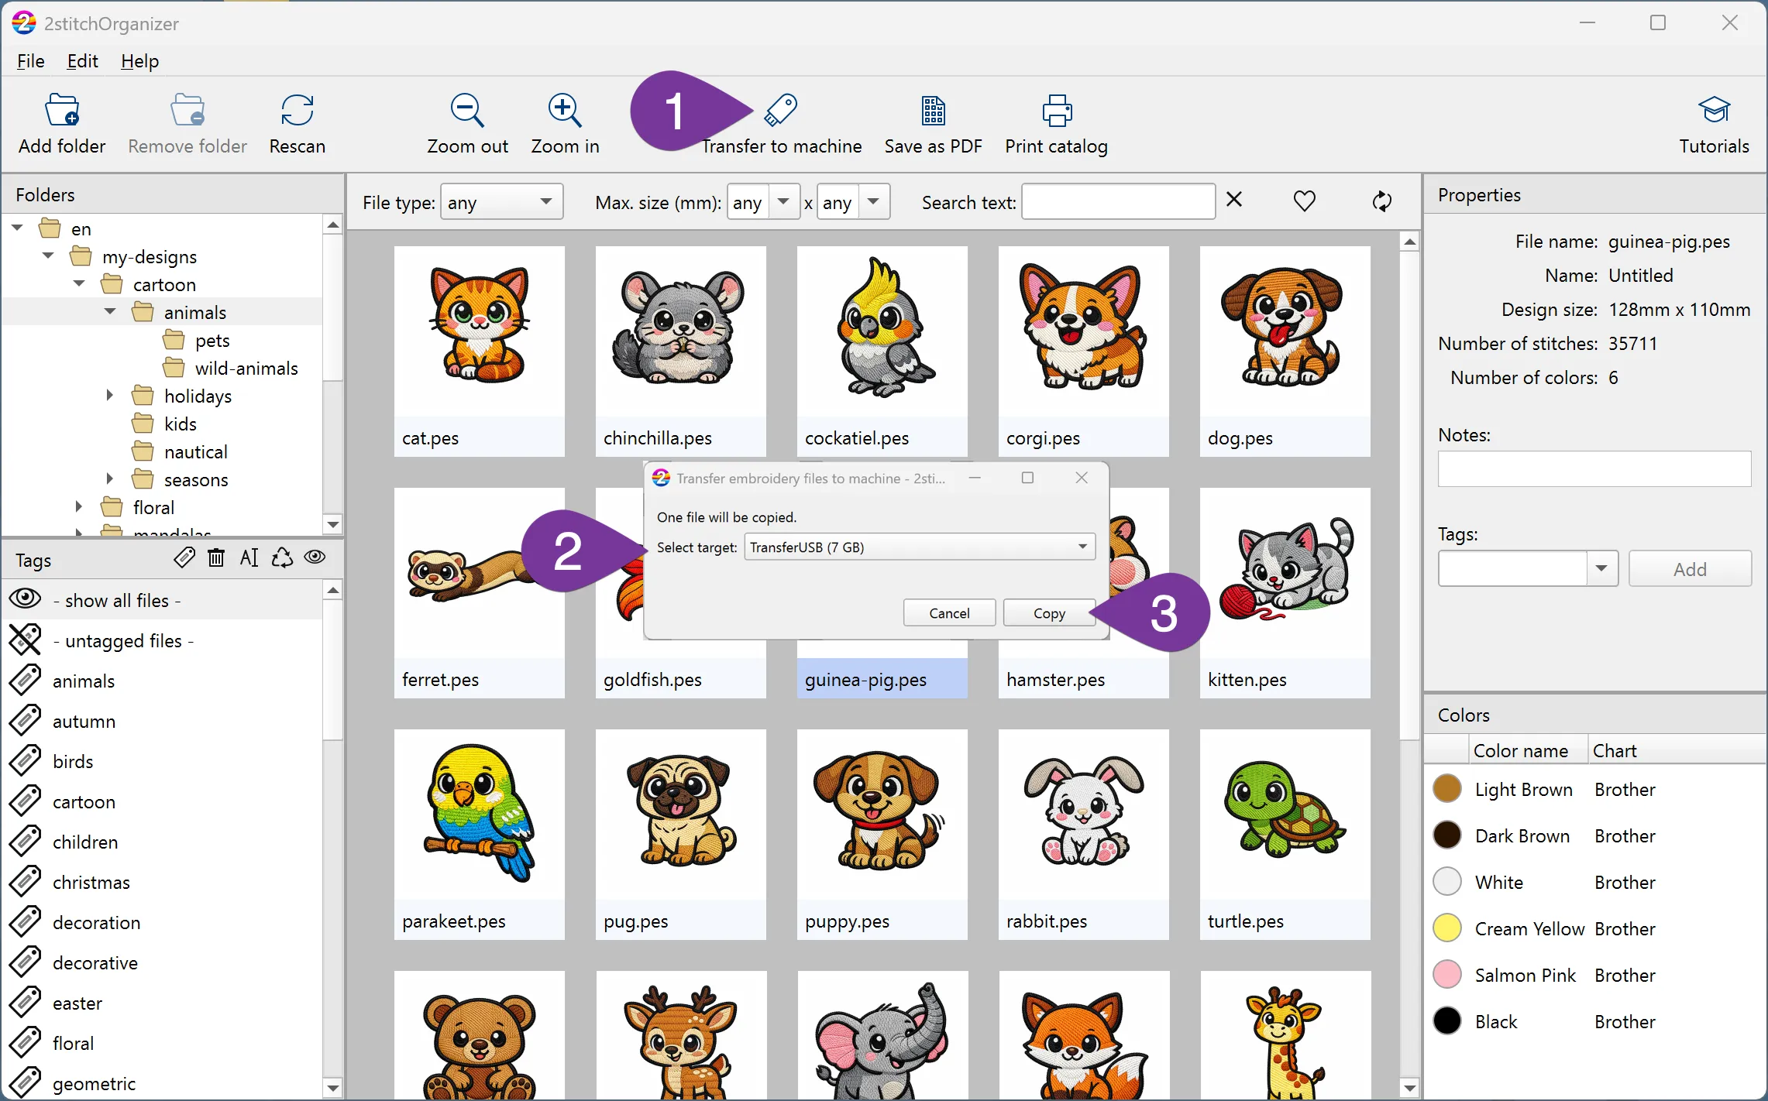The image size is (1768, 1101).
Task: Select the turtle.pes design
Action: tap(1285, 834)
